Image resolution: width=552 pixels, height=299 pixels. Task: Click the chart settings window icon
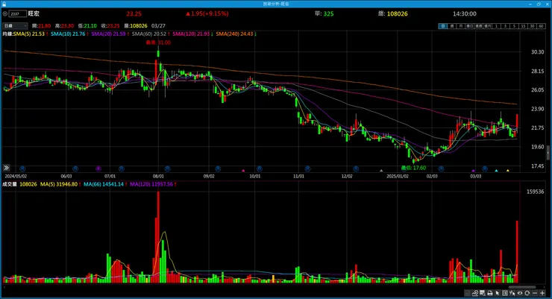click(483, 293)
